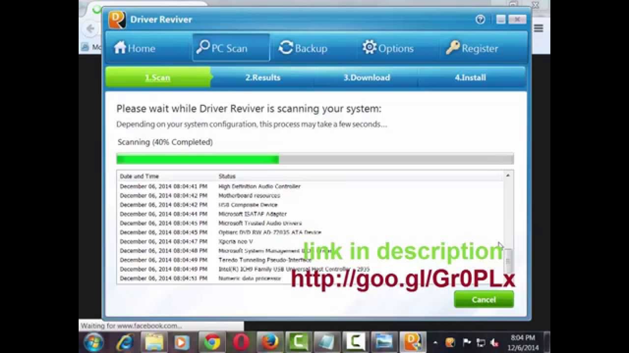Click the Scanning (40% Completed) status text
The width and height of the screenshot is (629, 353).
click(165, 142)
